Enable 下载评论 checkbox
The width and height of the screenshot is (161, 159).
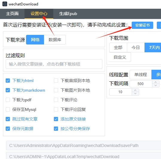click(x=56, y=100)
